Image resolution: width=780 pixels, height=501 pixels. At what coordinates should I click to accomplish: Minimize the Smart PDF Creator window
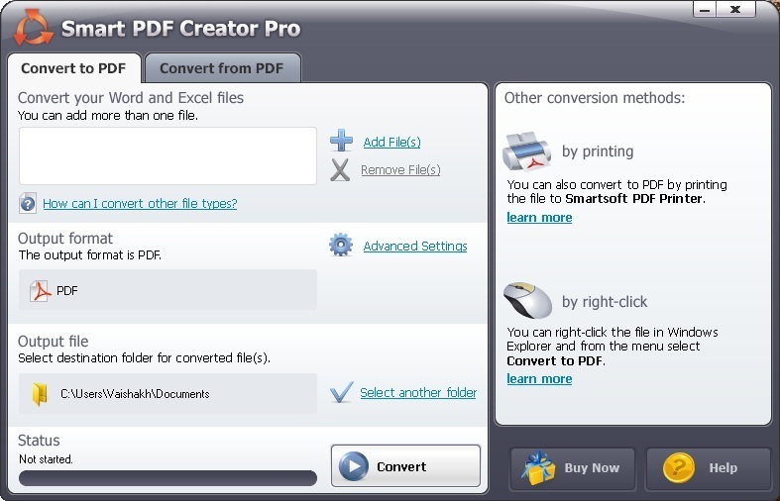[705, 10]
